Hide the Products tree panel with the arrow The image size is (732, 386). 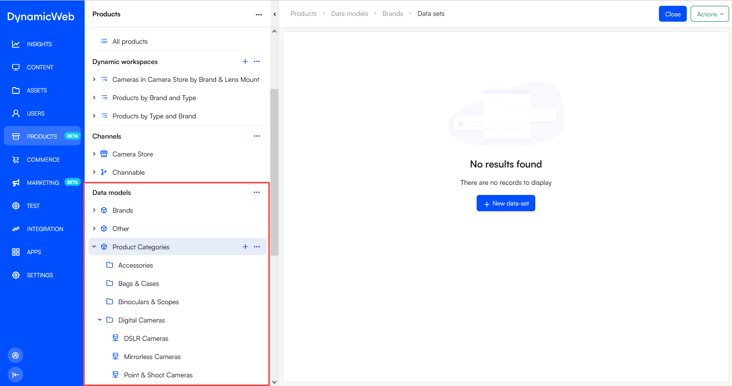pos(275,14)
